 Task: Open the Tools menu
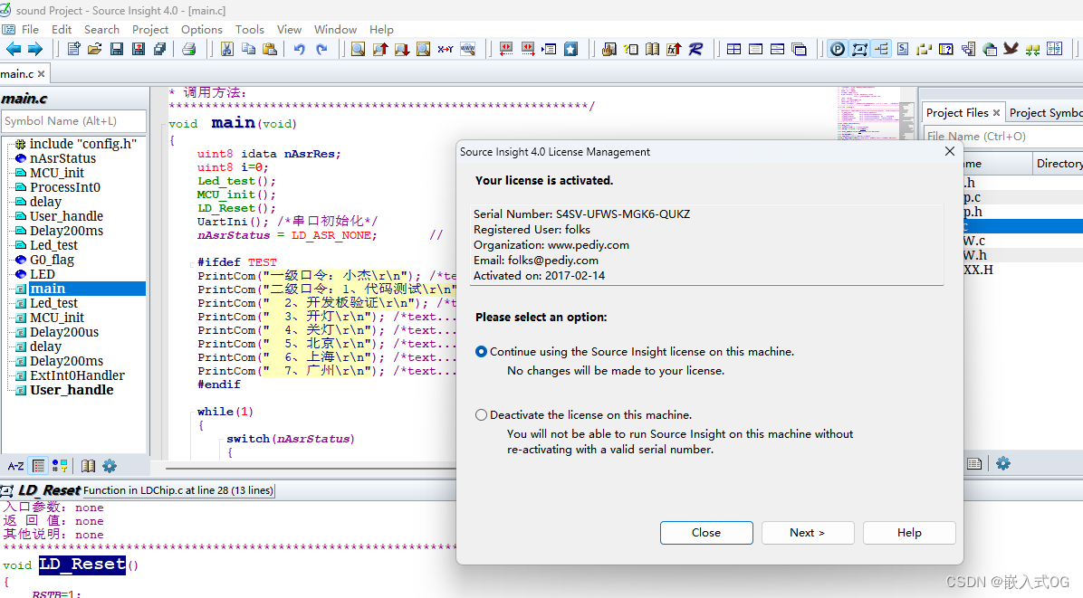point(249,30)
